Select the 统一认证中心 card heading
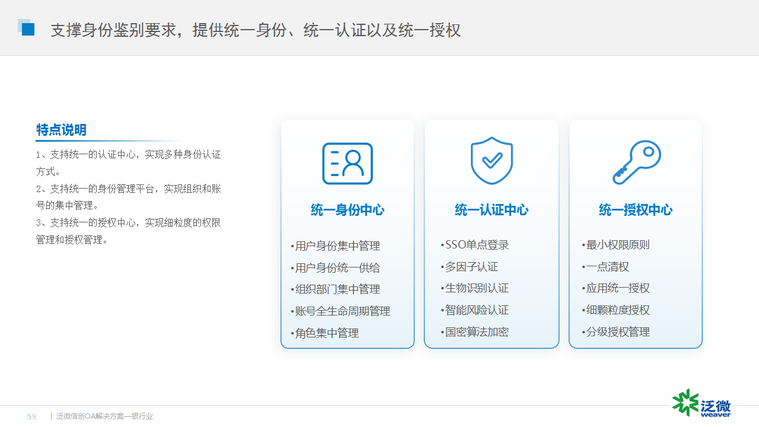759x427 pixels. point(492,210)
